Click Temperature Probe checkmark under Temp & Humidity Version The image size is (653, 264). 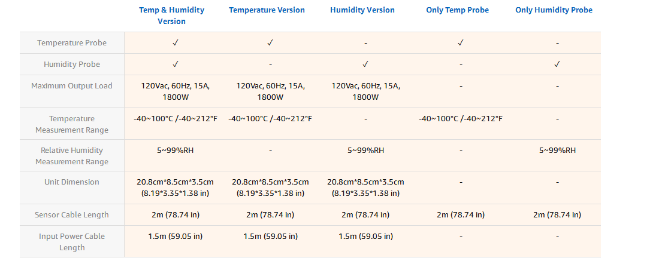[x=176, y=43]
